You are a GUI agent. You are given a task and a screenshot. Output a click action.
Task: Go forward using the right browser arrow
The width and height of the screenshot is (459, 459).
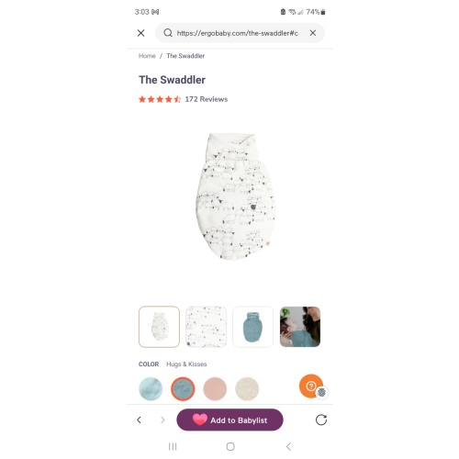pyautogui.click(x=162, y=420)
